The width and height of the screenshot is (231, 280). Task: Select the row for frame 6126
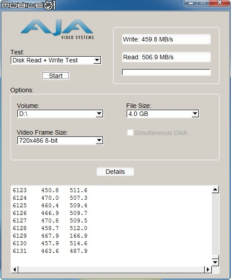[50, 213]
